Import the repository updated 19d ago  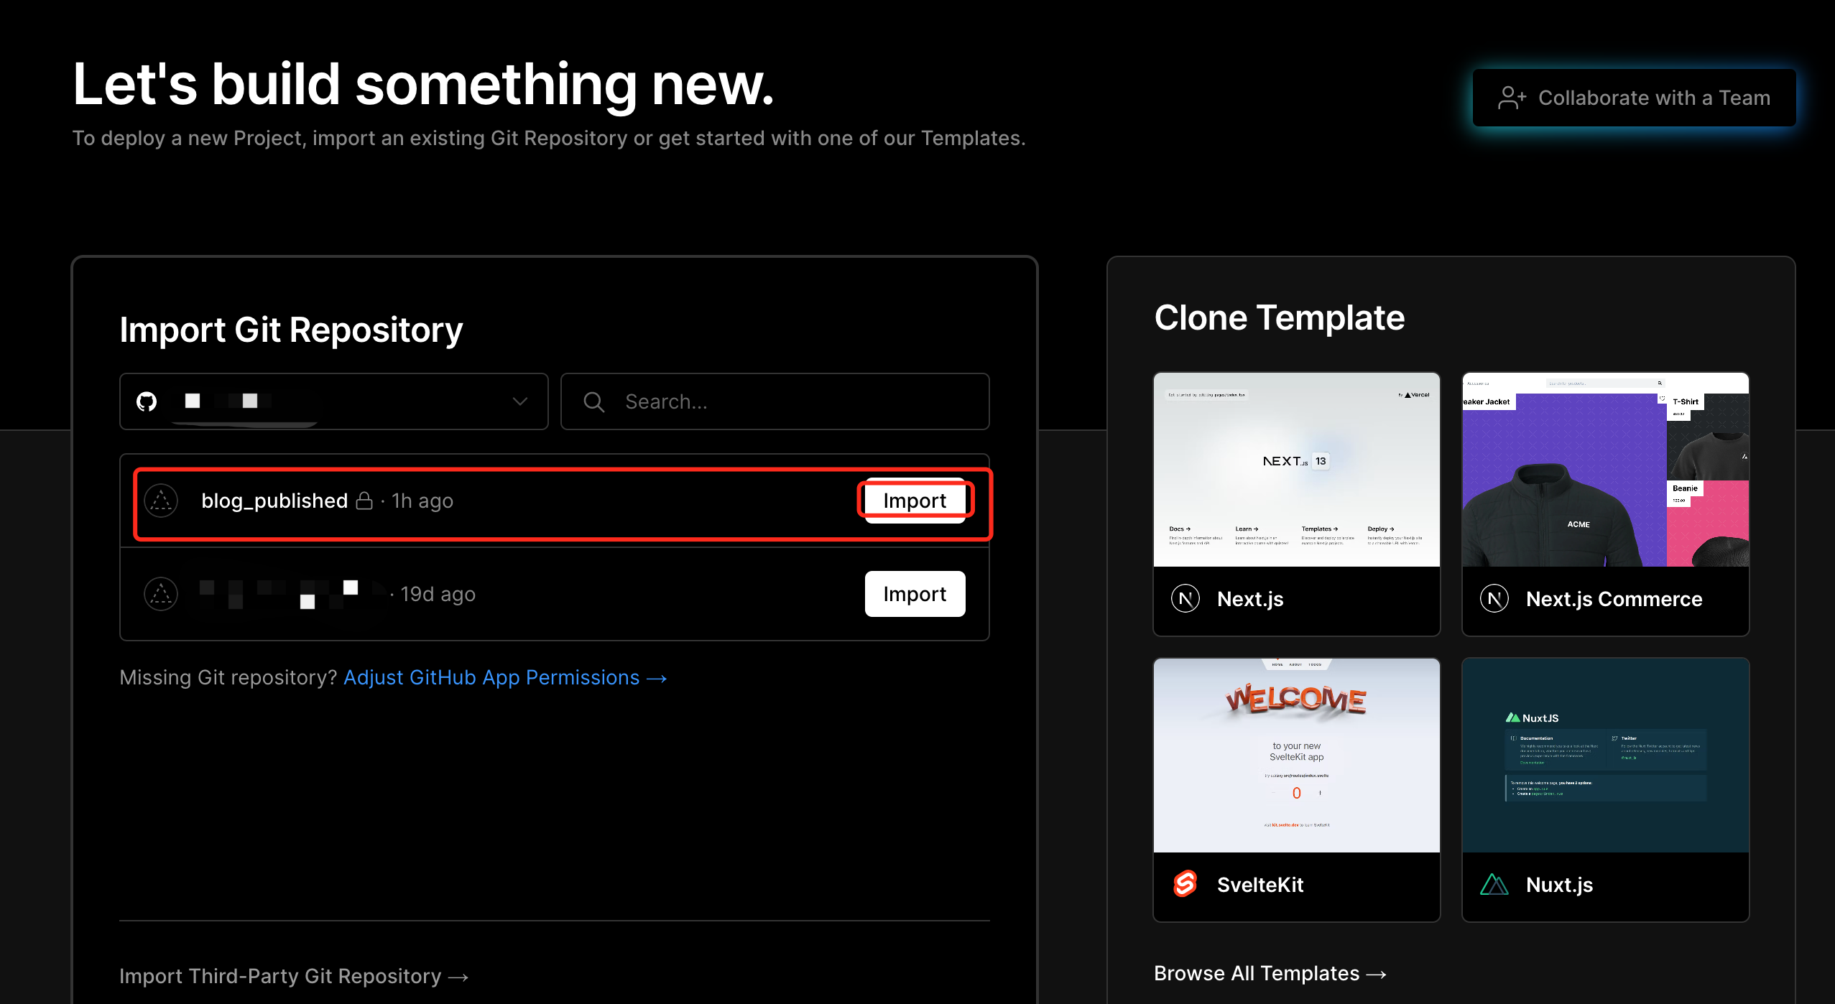click(914, 594)
